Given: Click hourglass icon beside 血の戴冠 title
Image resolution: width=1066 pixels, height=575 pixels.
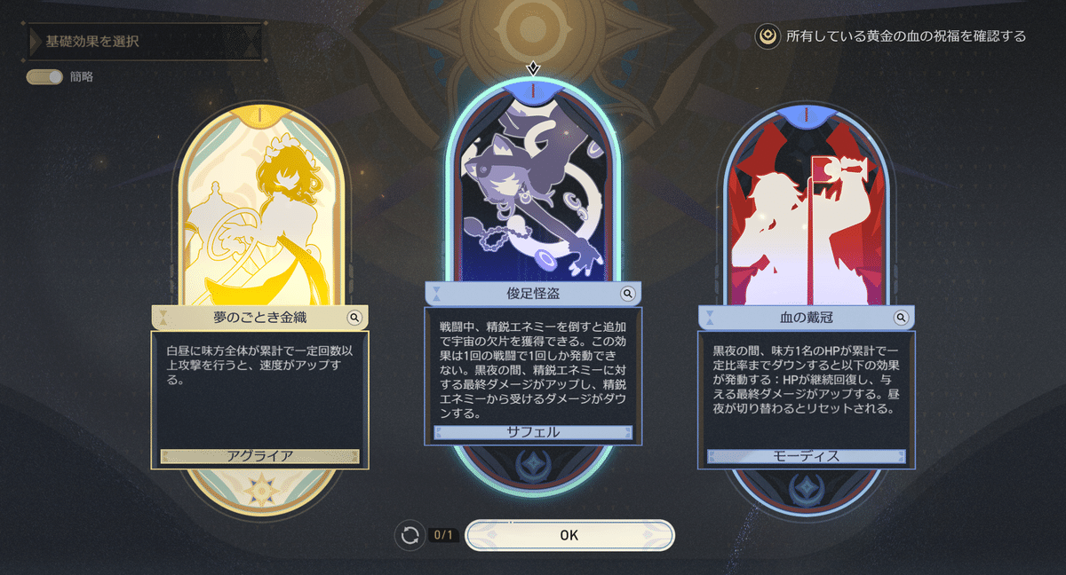Looking at the screenshot, I should 711,318.
